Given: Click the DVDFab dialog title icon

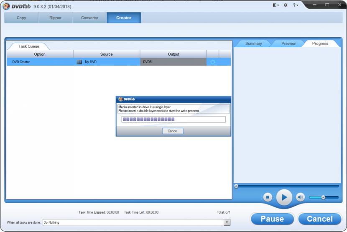Looking at the screenshot, I should 120,99.
